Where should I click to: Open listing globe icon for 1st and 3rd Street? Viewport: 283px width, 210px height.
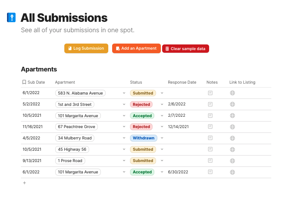pyautogui.click(x=233, y=104)
